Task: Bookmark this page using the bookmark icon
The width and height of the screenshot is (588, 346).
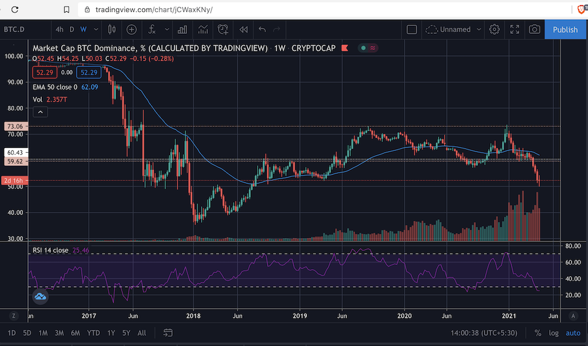Action: [66, 9]
